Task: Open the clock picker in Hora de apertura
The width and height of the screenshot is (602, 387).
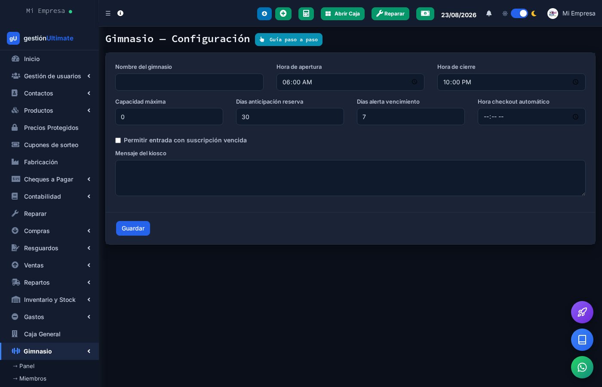Action: tap(415, 82)
